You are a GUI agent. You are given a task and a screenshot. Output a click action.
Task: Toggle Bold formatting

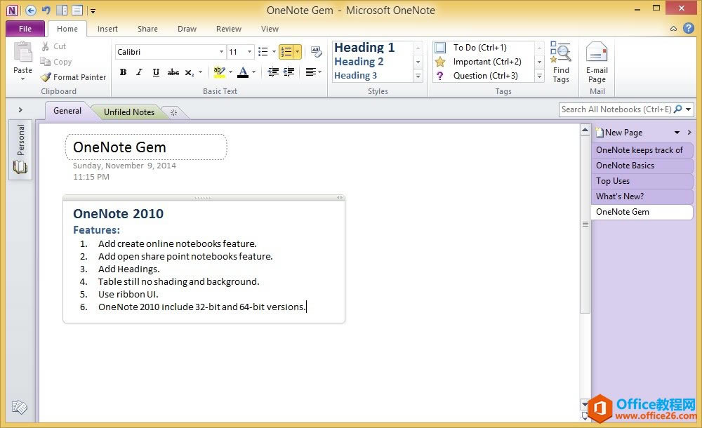pos(123,72)
